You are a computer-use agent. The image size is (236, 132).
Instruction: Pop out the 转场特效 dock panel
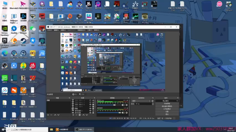click(153, 98)
